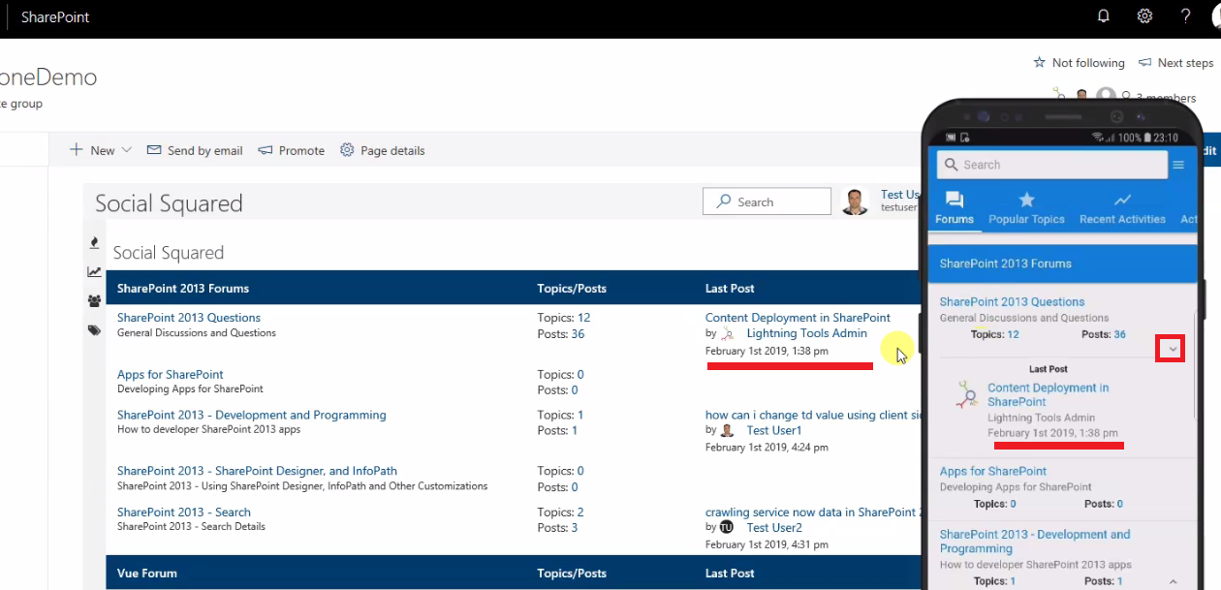The height and width of the screenshot is (590, 1221).
Task: Click the Help question mark icon
Action: click(1185, 16)
